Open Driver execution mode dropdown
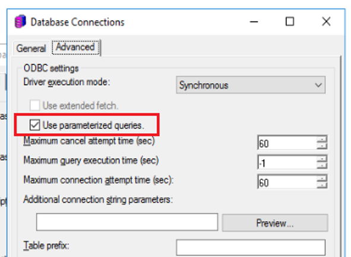The image size is (351, 257). (x=251, y=85)
